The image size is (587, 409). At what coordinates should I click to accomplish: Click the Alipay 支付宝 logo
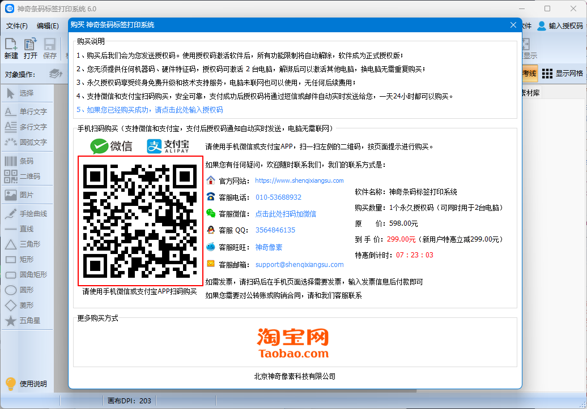(168, 146)
